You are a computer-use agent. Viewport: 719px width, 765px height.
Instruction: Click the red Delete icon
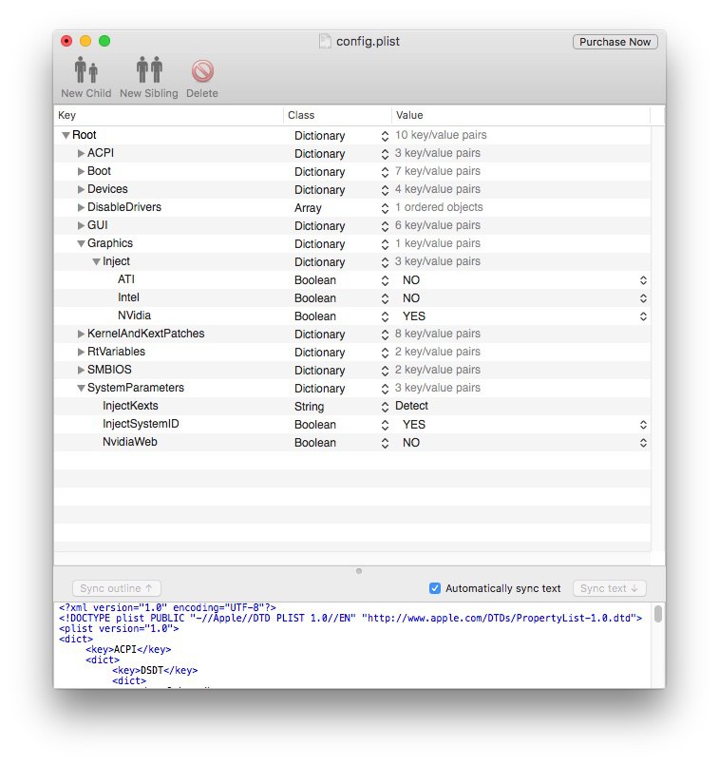click(x=202, y=71)
